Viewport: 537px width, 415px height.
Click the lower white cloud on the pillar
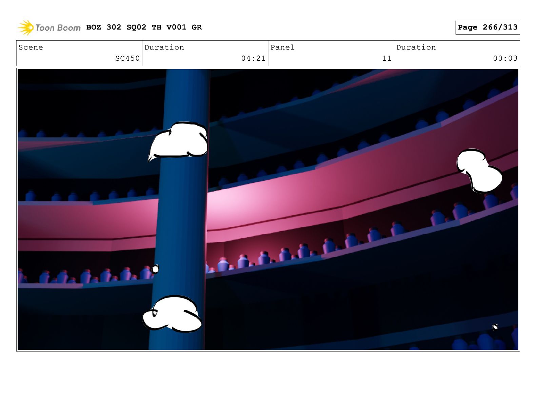173,314
